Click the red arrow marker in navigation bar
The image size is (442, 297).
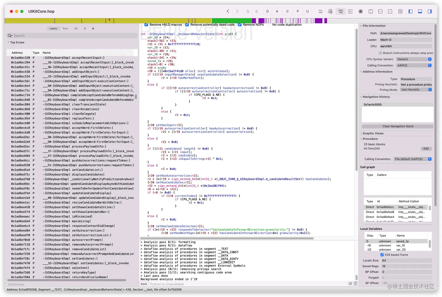coord(109,20)
